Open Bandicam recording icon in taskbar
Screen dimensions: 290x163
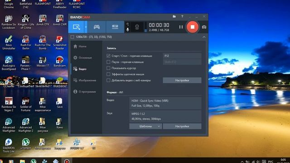67,161
